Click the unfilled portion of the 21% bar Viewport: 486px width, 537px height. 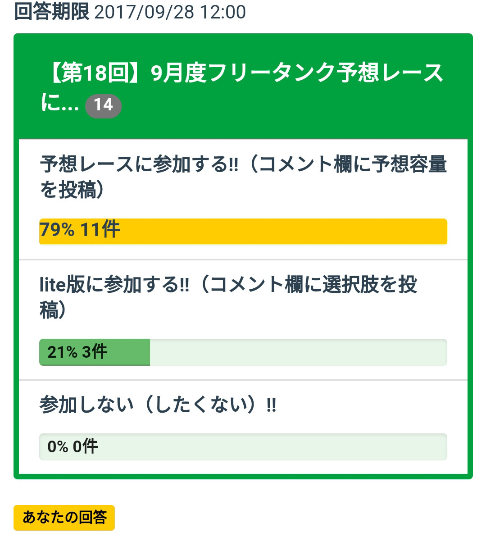(x=297, y=352)
